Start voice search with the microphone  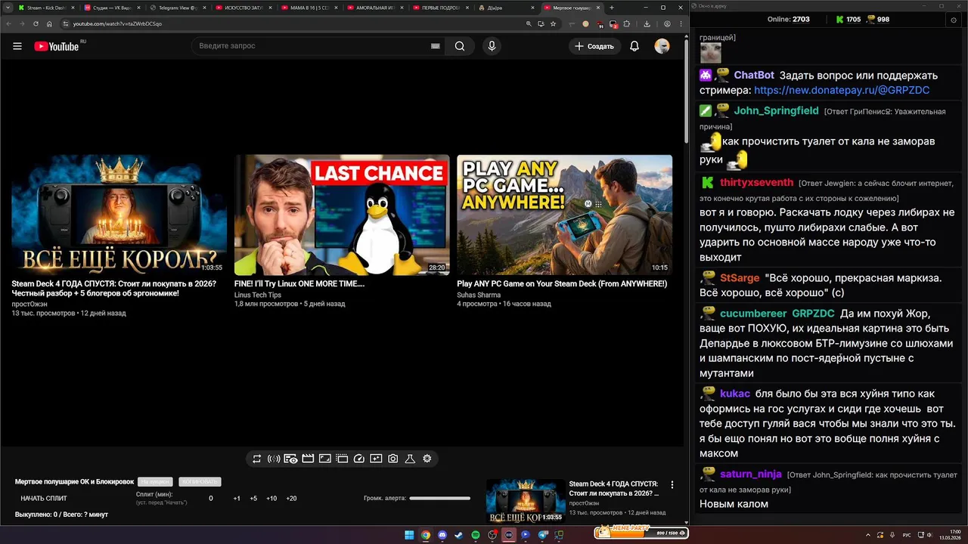tap(492, 46)
